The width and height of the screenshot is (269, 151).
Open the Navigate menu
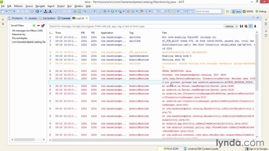click(40, 6)
